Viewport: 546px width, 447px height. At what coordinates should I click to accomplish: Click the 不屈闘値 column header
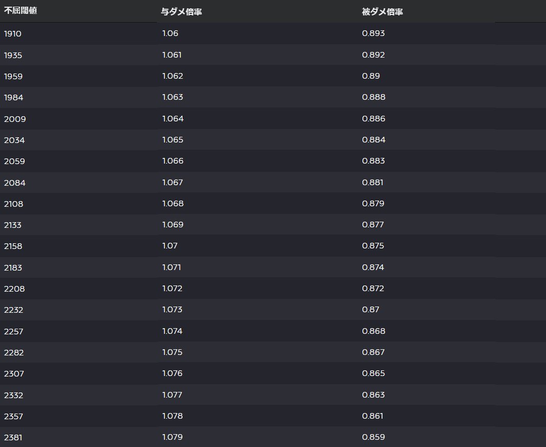pyautogui.click(x=21, y=11)
